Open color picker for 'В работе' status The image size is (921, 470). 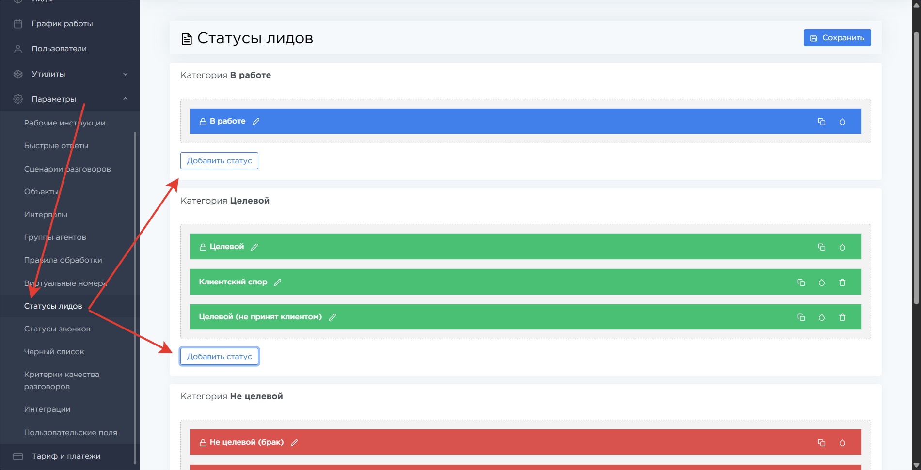(x=842, y=122)
